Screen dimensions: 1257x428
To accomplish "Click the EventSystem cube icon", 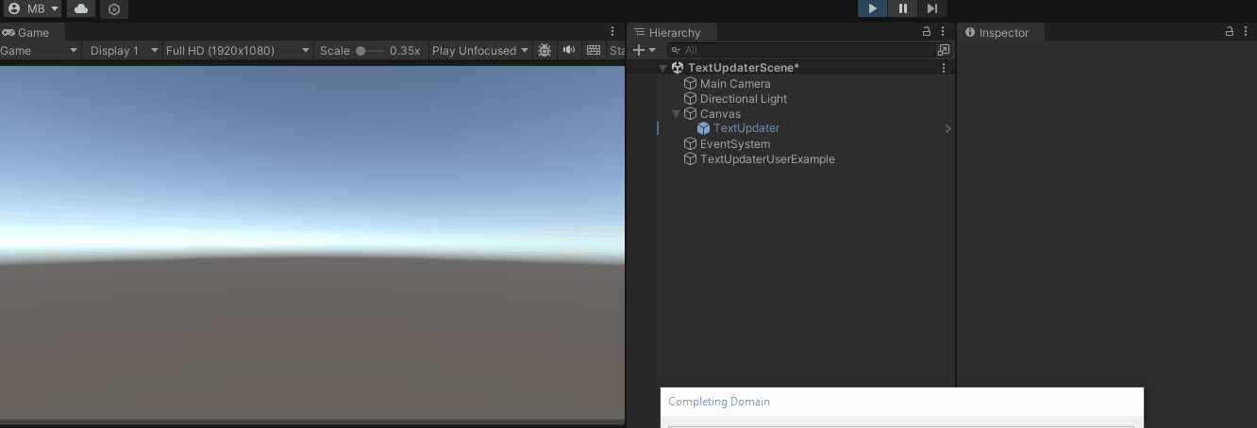I will pyautogui.click(x=690, y=144).
